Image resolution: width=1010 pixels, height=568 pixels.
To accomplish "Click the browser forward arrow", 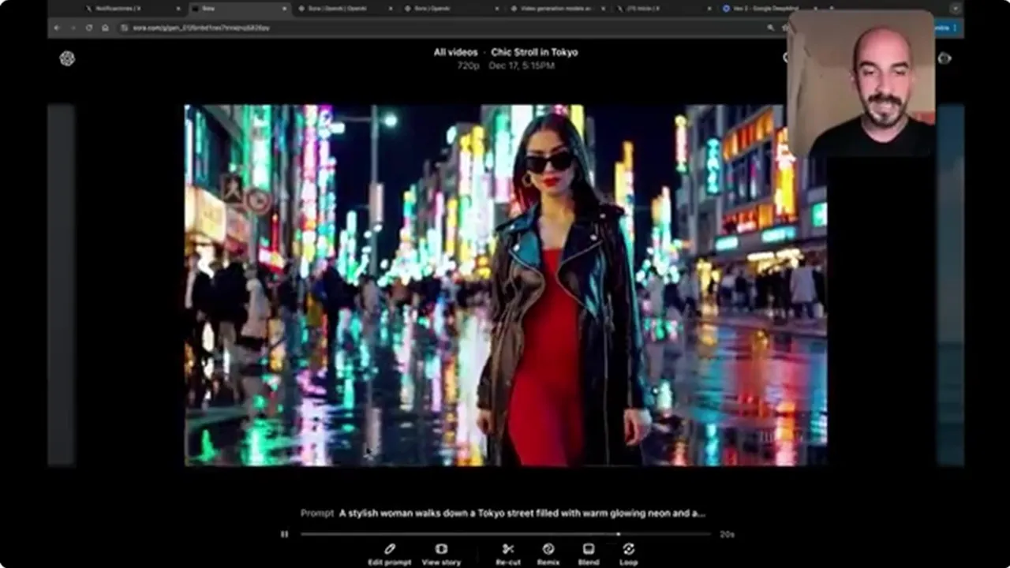I will coord(72,28).
